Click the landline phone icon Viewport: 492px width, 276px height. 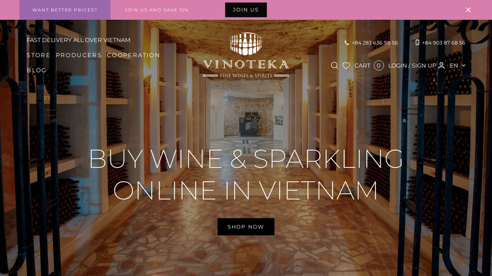click(347, 43)
